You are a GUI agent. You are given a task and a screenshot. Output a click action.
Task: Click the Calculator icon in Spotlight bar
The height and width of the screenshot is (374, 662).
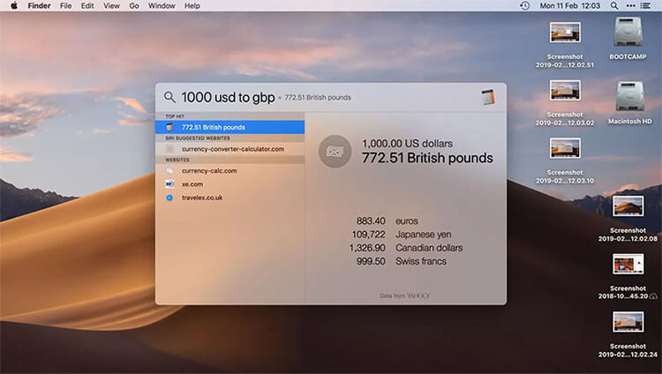click(x=488, y=97)
